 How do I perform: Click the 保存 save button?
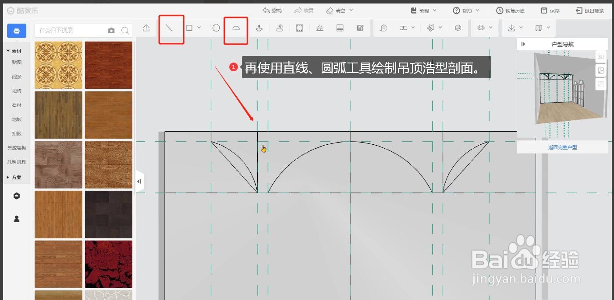[550, 10]
